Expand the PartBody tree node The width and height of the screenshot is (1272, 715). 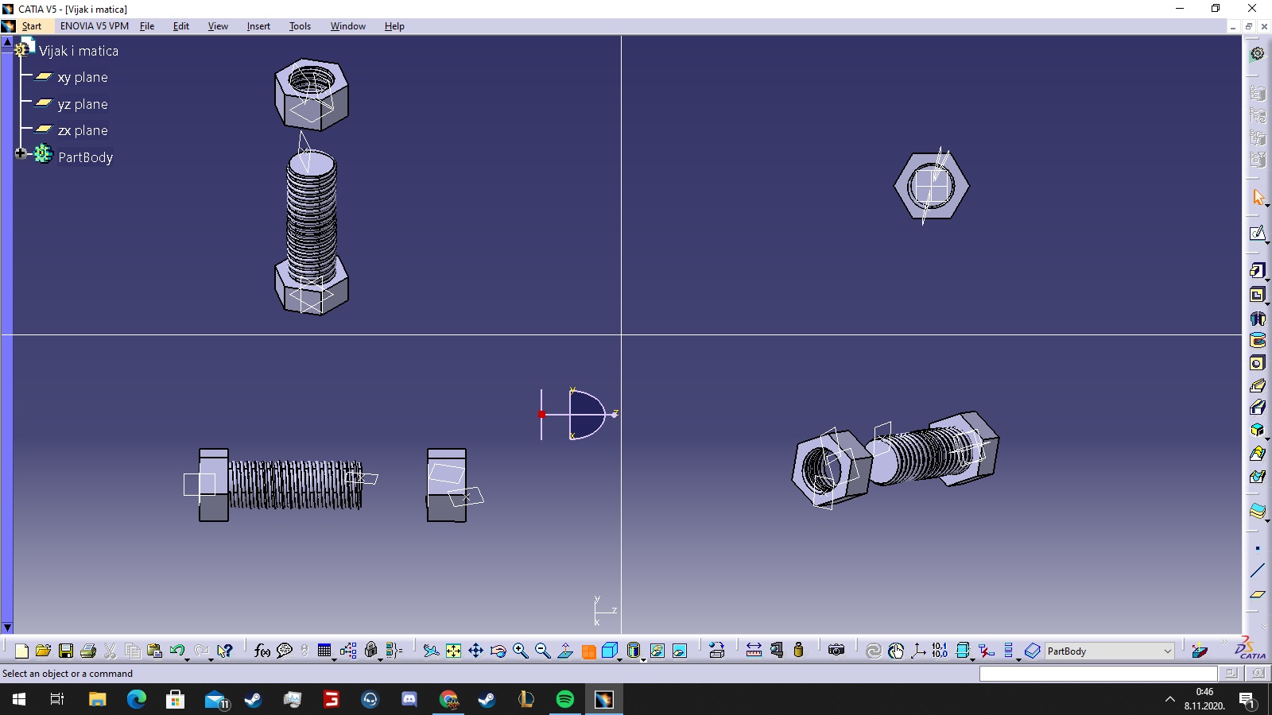21,153
